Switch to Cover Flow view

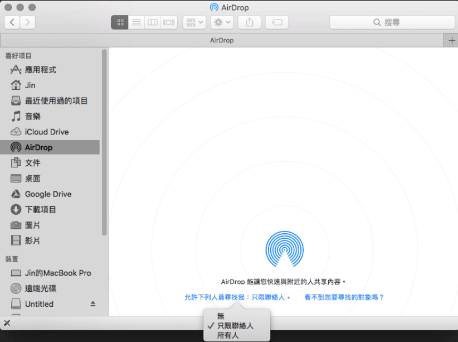pos(169,22)
